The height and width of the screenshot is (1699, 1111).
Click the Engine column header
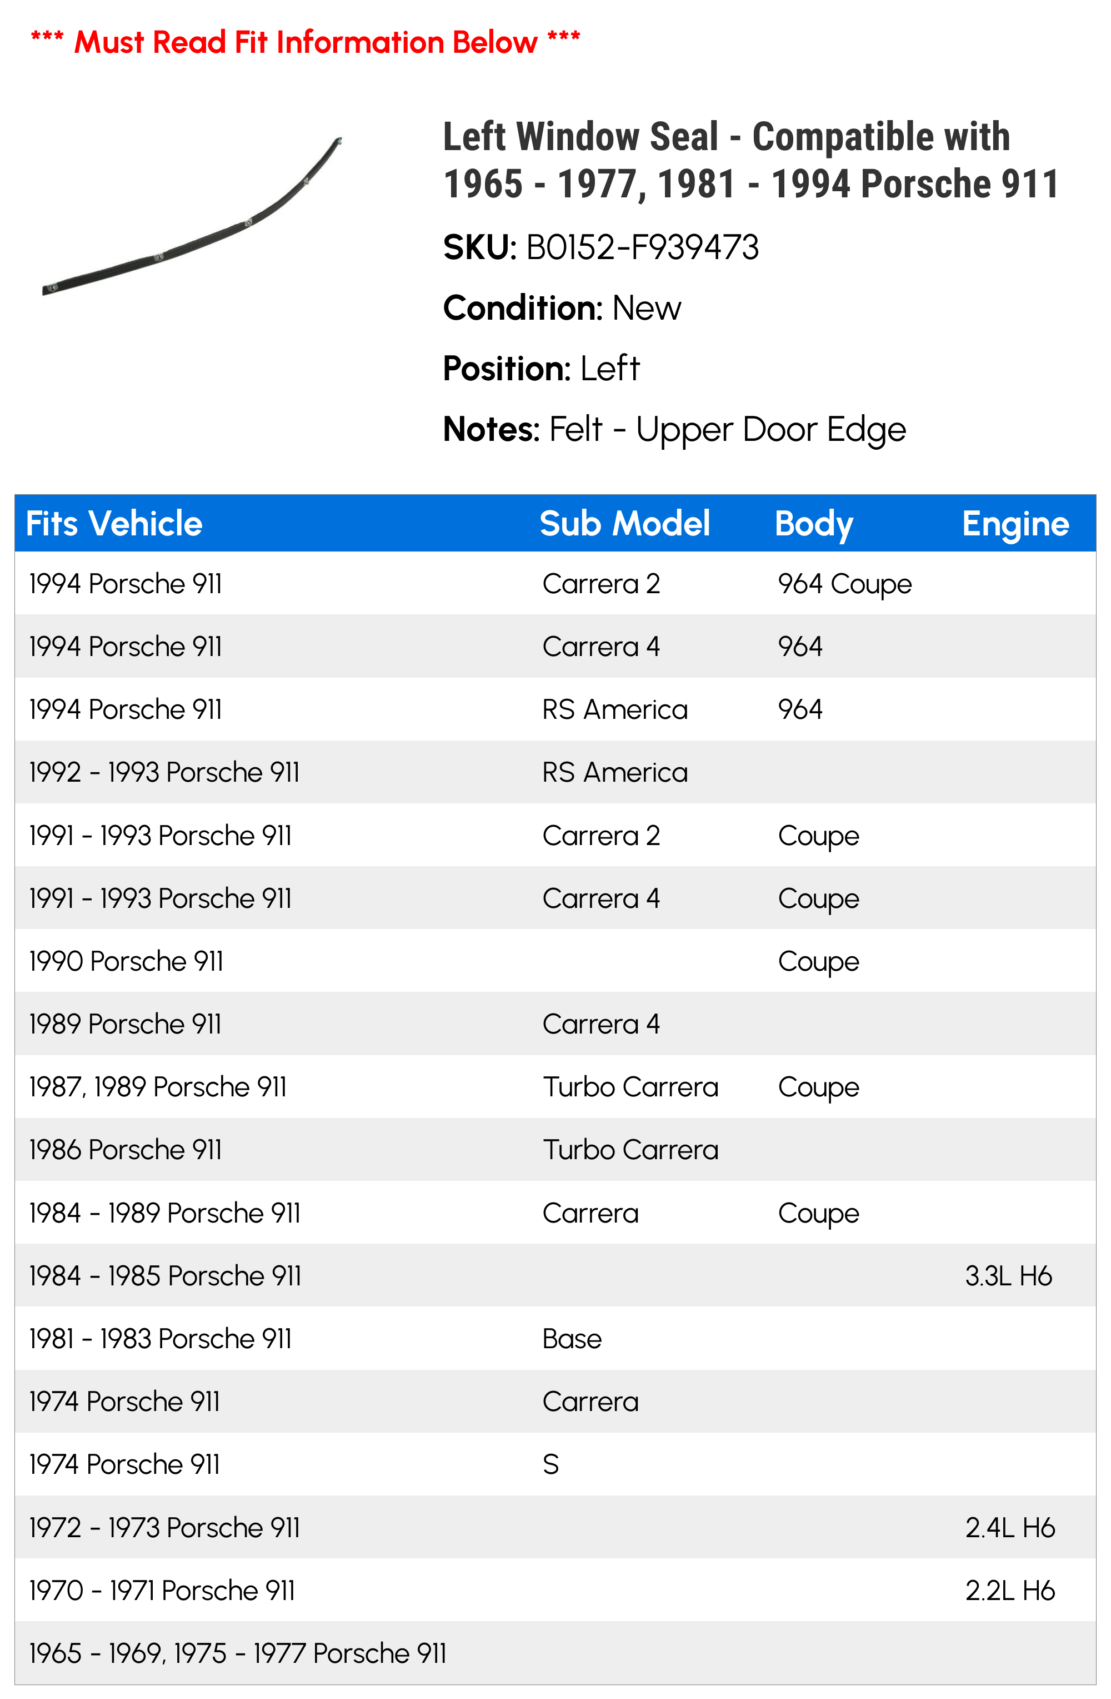point(1015,525)
